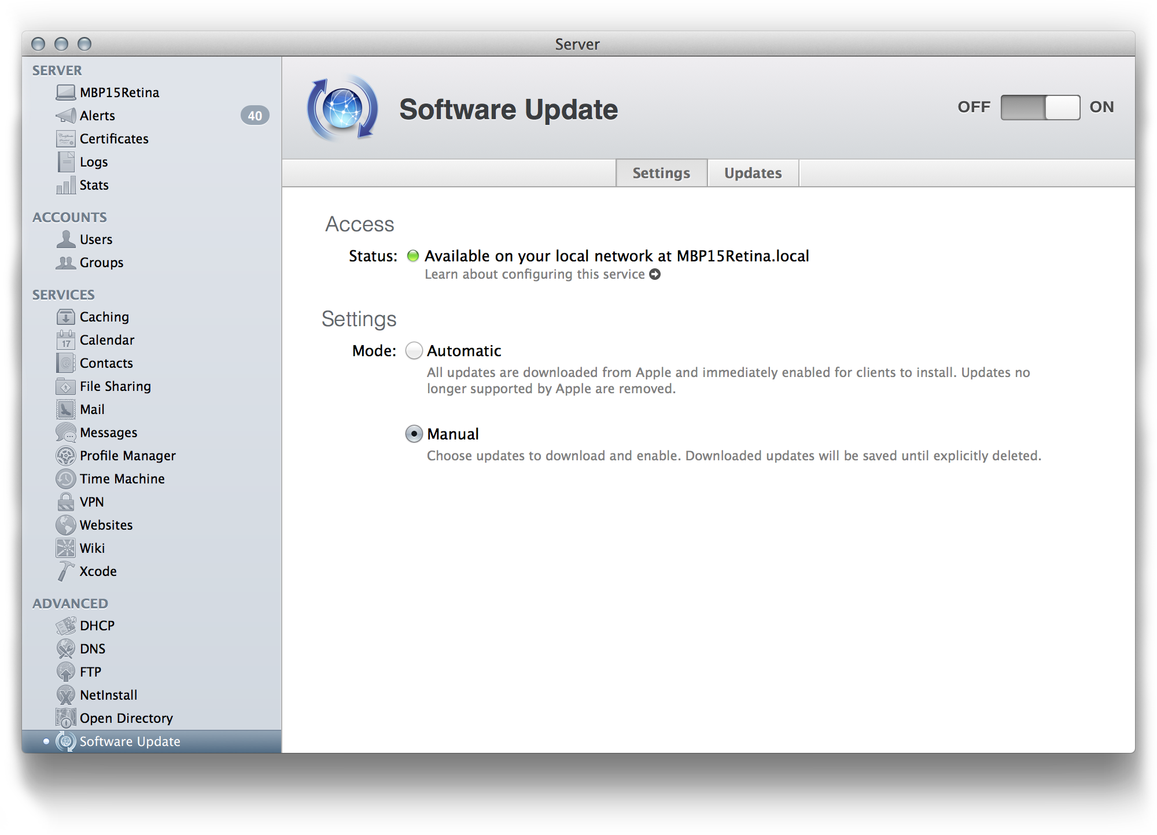The height and width of the screenshot is (835, 1157).
Task: Click the green status indicator dot
Action: (413, 256)
